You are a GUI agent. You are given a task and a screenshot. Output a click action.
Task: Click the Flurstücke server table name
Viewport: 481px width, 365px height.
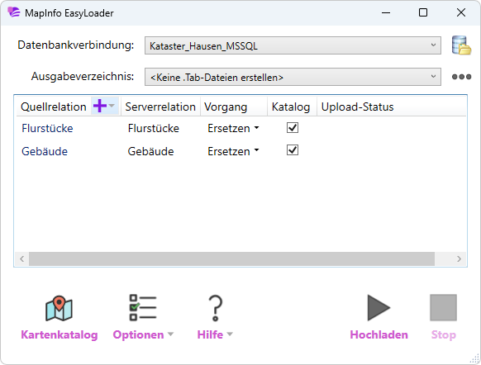[154, 128]
